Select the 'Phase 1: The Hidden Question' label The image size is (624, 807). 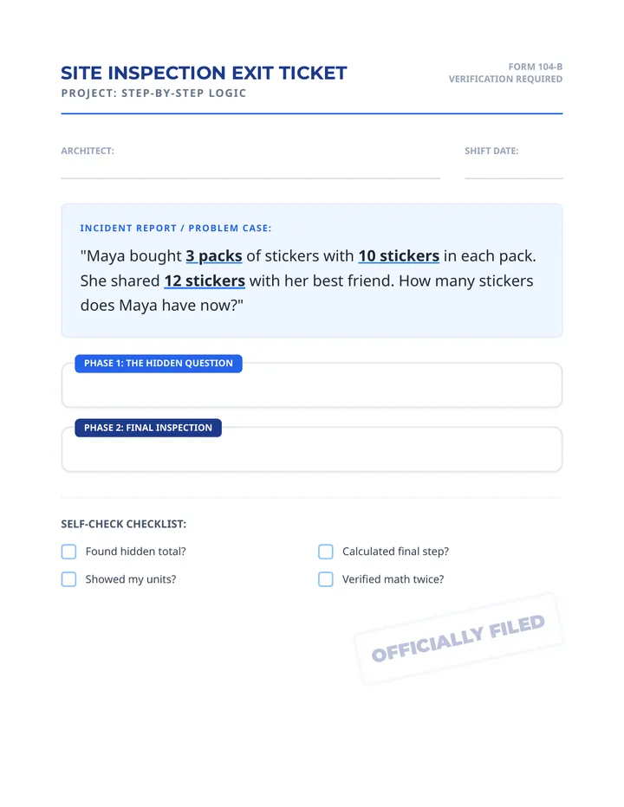click(x=159, y=364)
